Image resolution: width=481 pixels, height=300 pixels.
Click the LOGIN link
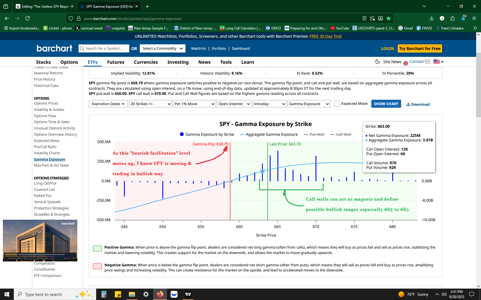(x=387, y=49)
